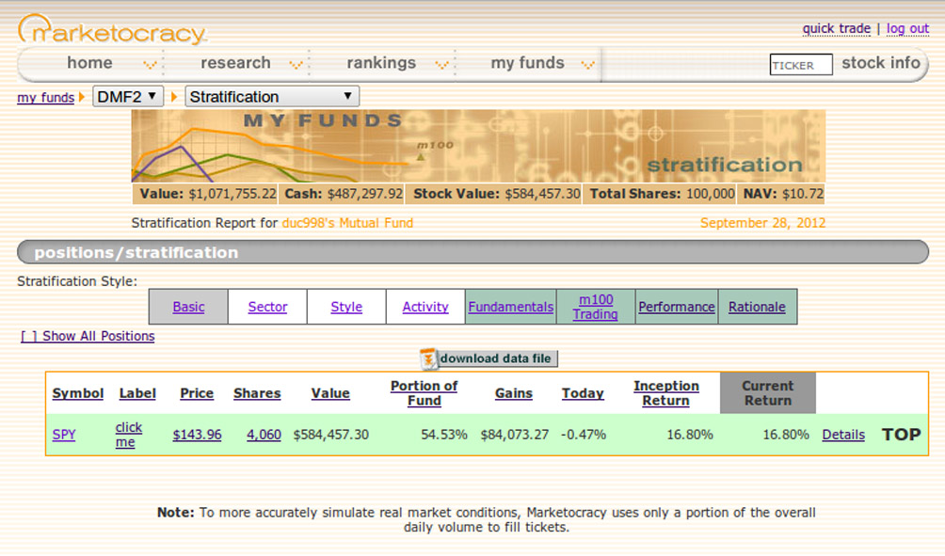
Task: Select the Sector stratification tab
Action: point(267,307)
